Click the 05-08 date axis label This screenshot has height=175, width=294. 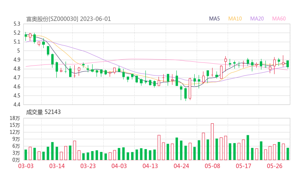[213, 166]
